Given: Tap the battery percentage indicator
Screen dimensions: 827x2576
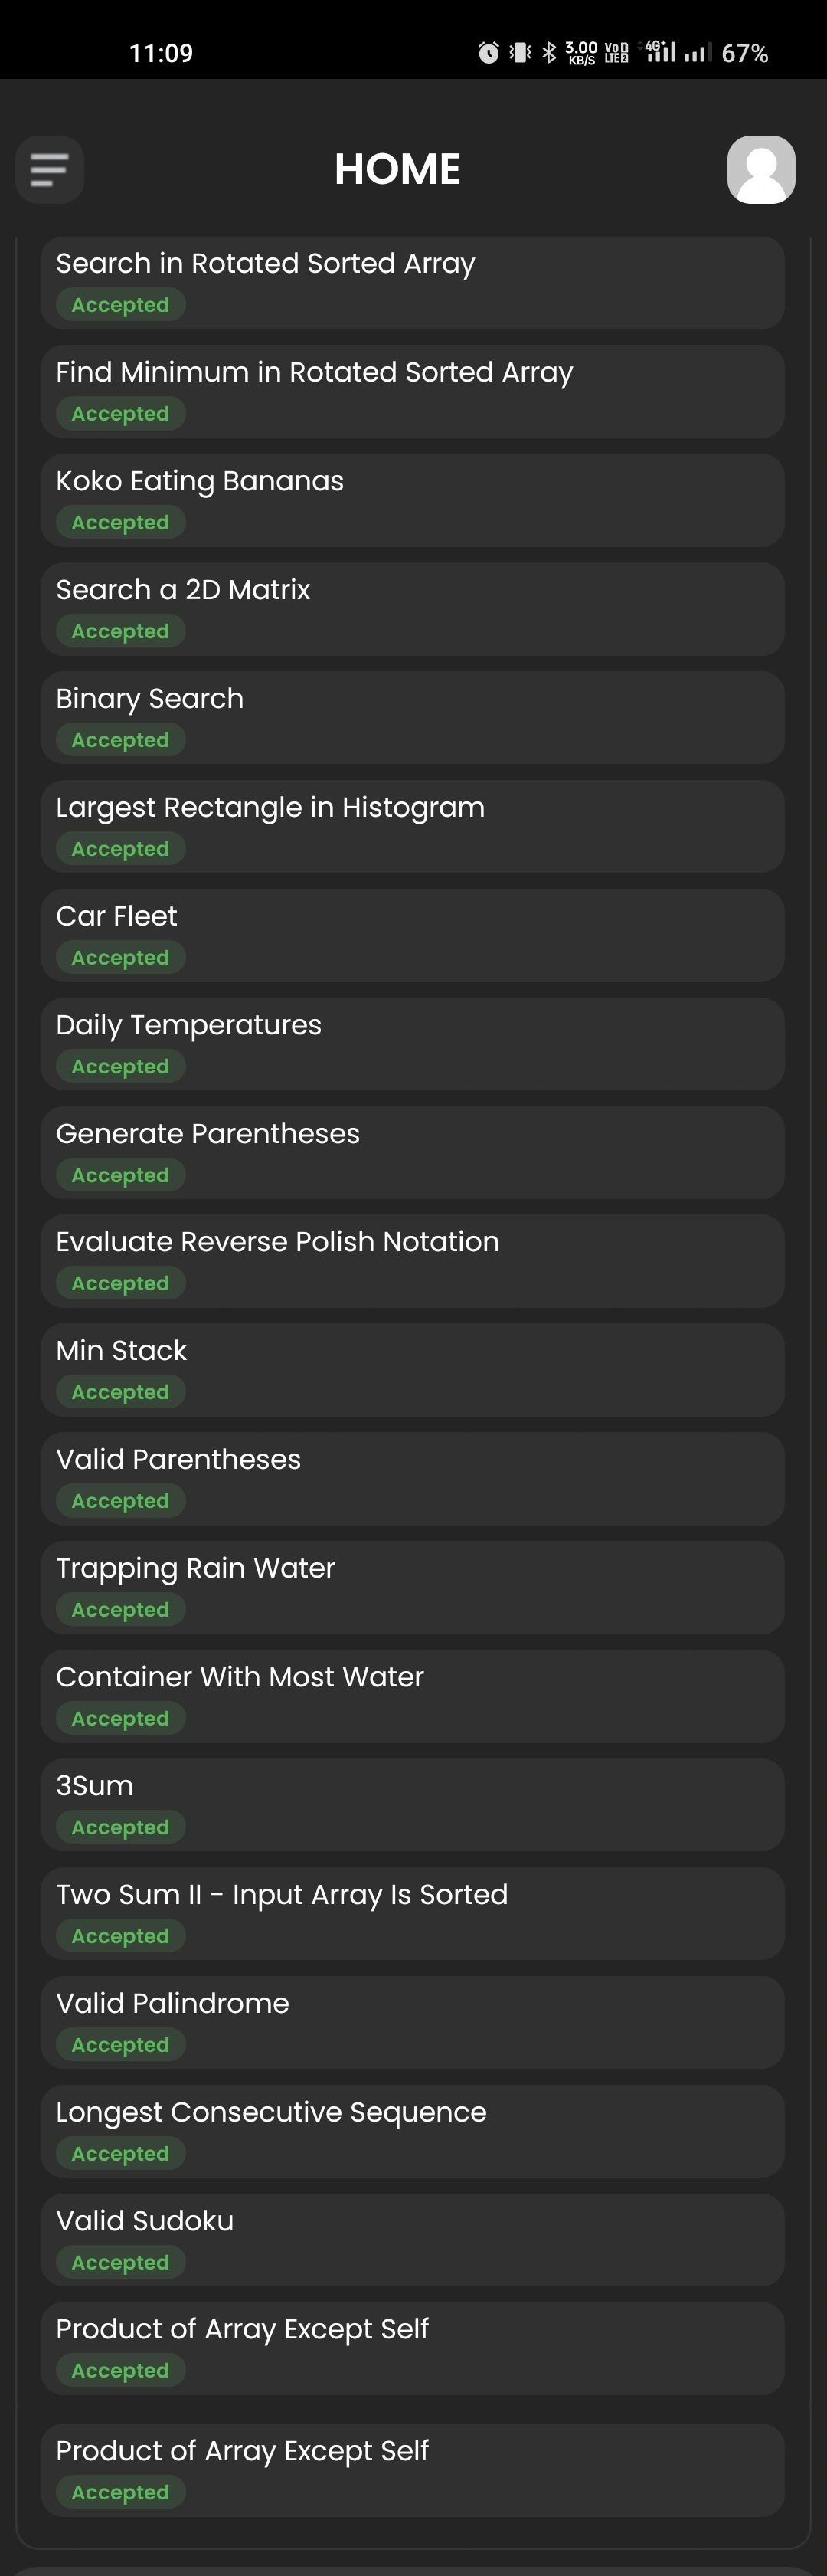Looking at the screenshot, I should (x=745, y=53).
